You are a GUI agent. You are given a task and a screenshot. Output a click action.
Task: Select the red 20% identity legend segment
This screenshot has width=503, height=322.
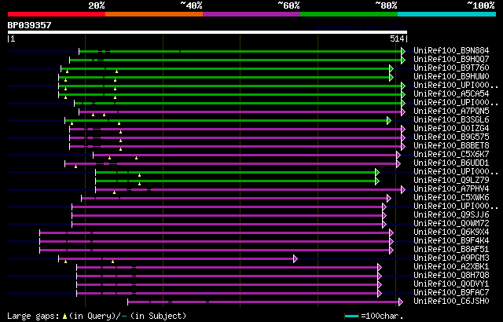(x=57, y=14)
